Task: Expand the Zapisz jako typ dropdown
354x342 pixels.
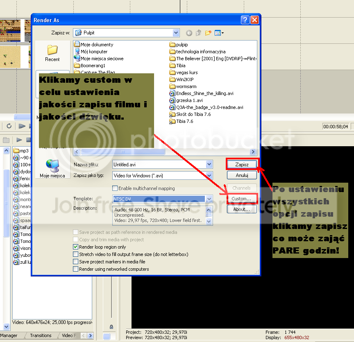Action: tap(209, 175)
